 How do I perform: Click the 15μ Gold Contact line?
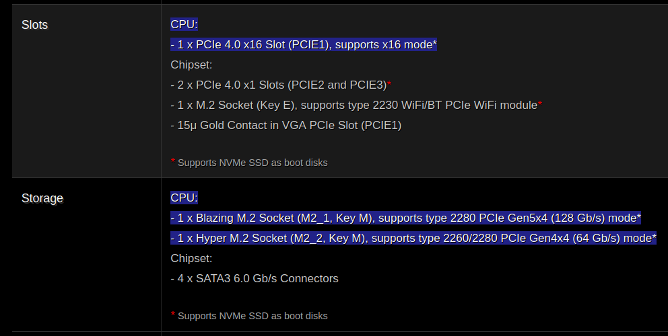[286, 126]
